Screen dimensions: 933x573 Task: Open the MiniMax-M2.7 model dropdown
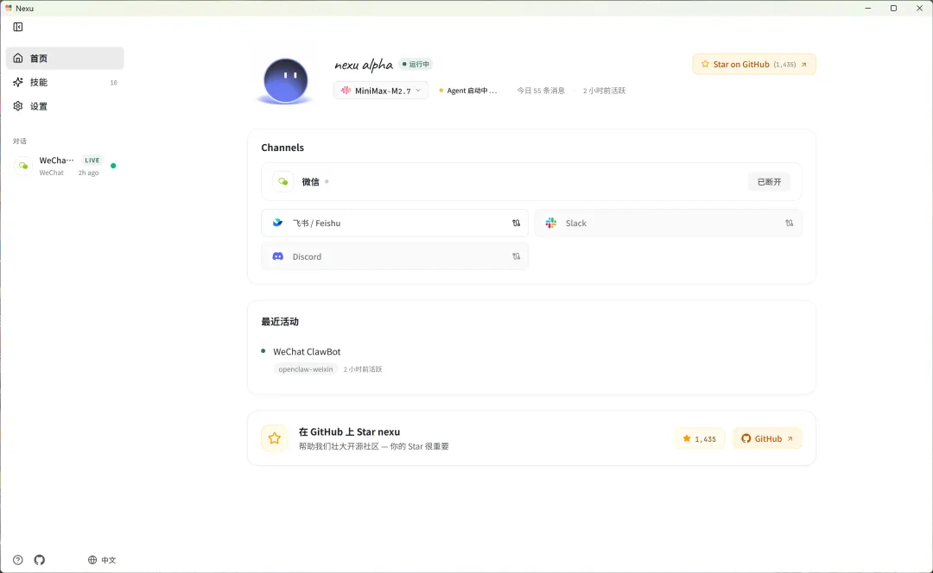[381, 91]
